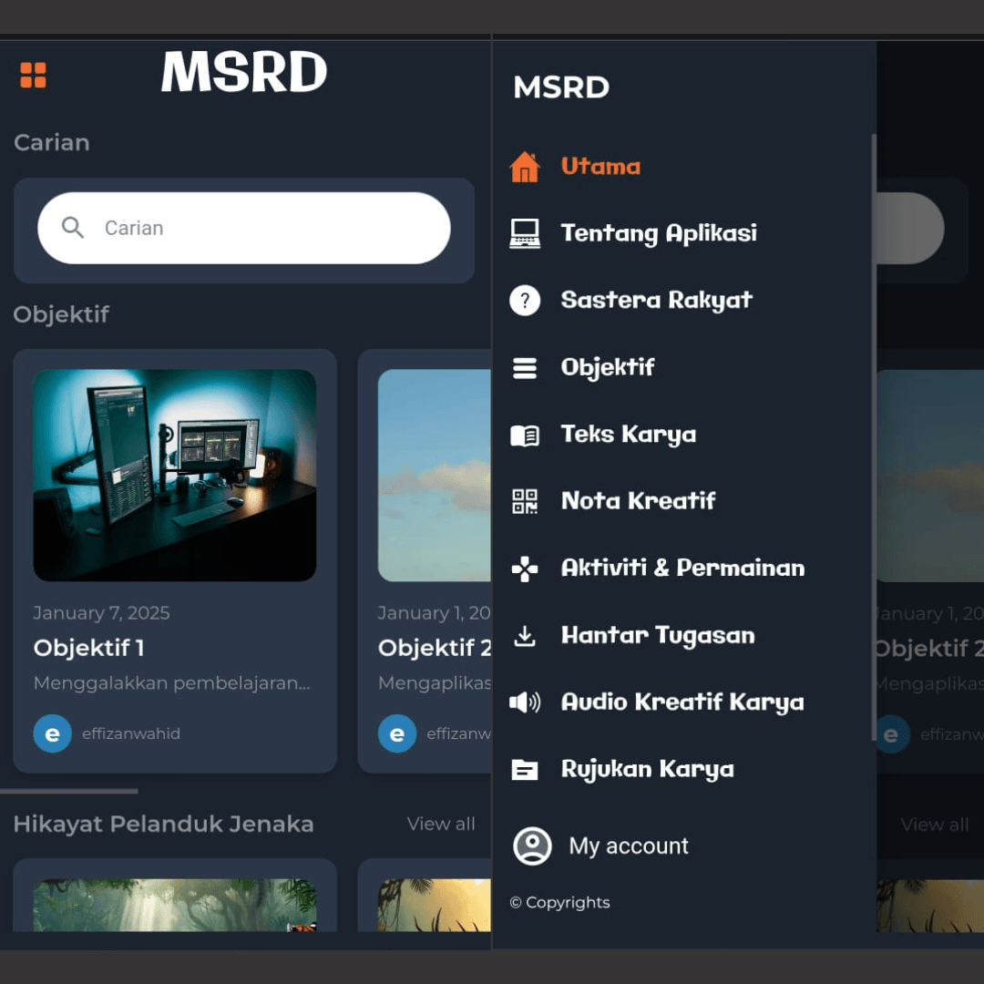Open first Hikayat Pelanduk Jenaka forest thumbnail
The width and height of the screenshot is (984, 984).
[174, 905]
